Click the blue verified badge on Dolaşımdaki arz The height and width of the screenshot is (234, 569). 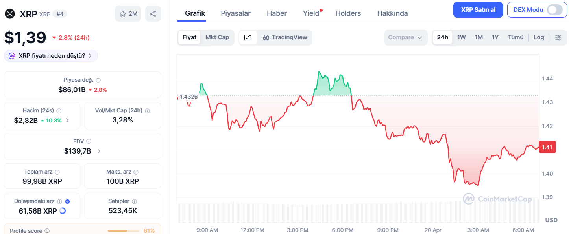point(68,201)
